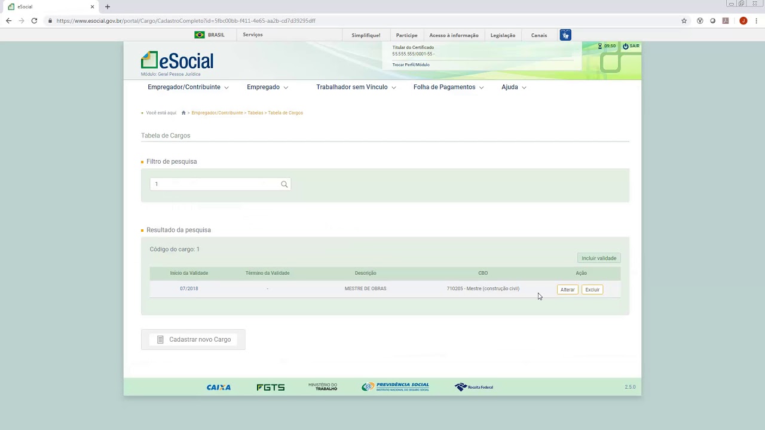Click the Previdência Social logo
The width and height of the screenshot is (765, 430).
(395, 387)
